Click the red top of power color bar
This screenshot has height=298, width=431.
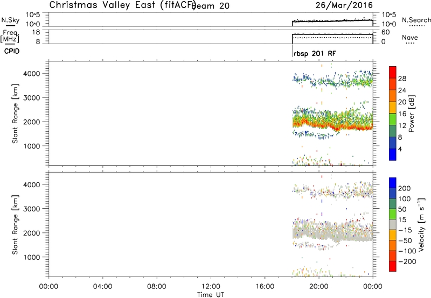tap(393, 72)
